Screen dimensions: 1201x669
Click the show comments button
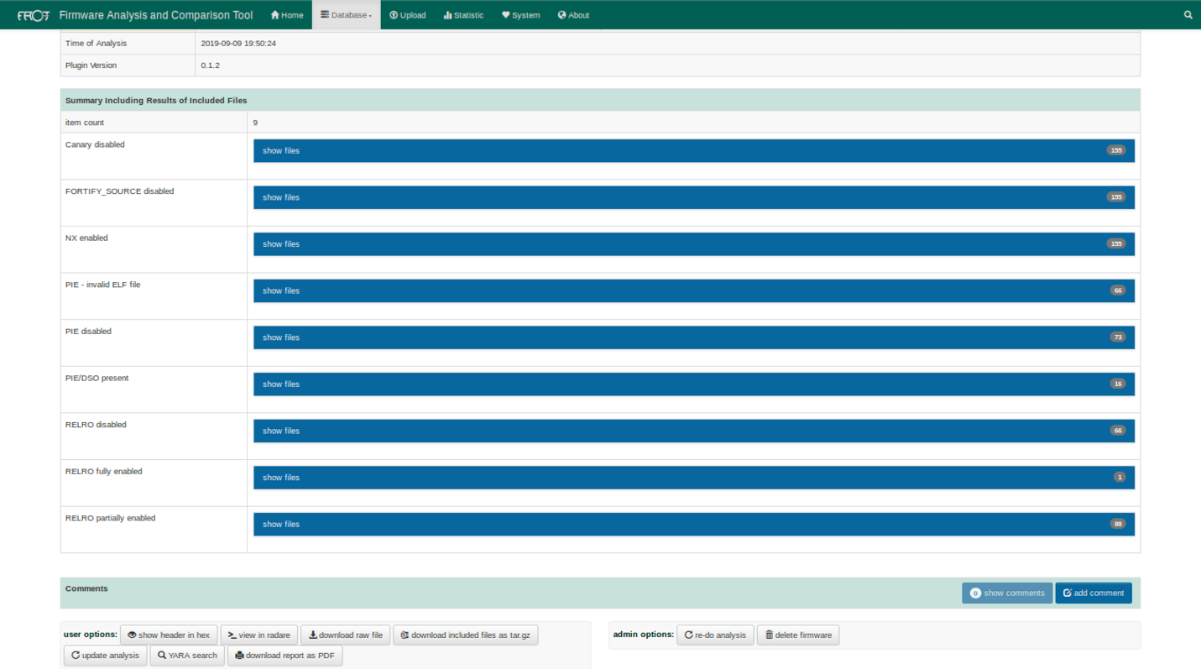pos(1007,593)
